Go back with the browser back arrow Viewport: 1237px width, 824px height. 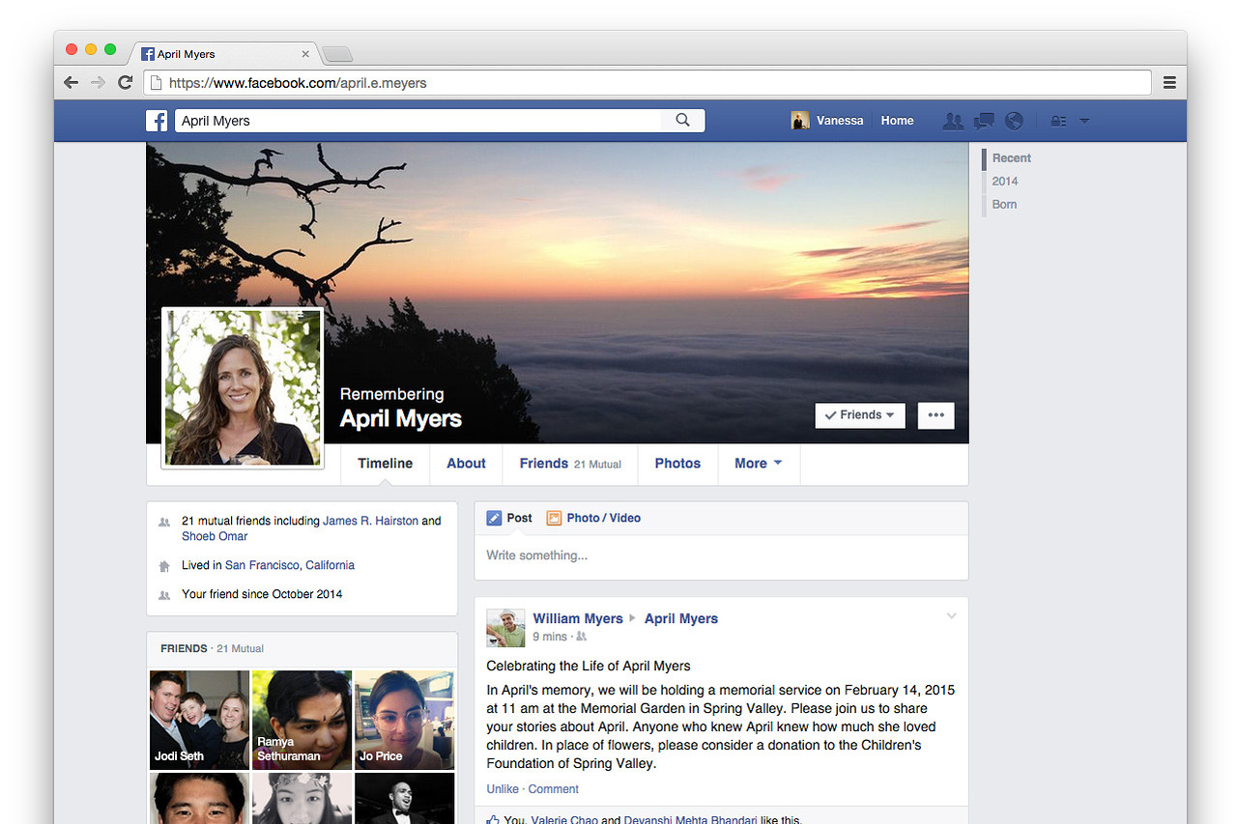pos(72,83)
